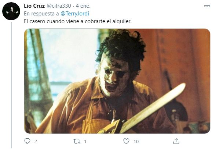Open the three-dot more options menu
This screenshot has height=149, width=212.
(207, 6)
